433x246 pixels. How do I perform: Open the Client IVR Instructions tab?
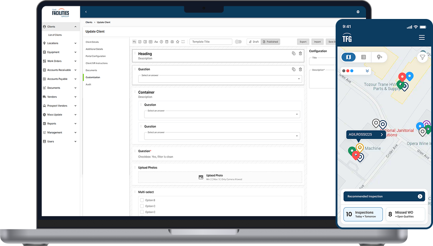point(96,63)
